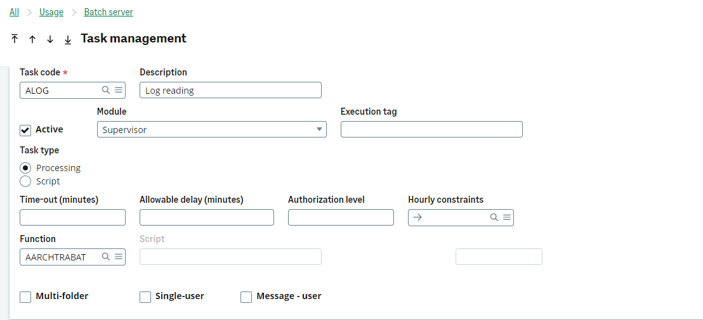Select the Script task type
Screen dimensions: 703x320
click(25, 181)
